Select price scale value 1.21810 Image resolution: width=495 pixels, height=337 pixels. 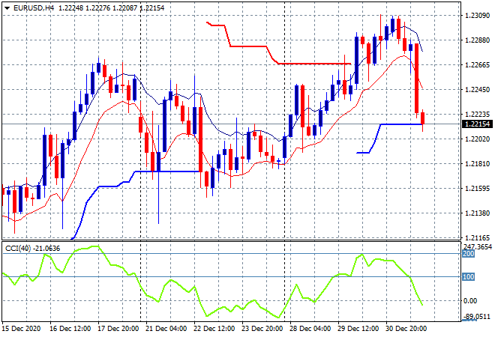[478, 163]
